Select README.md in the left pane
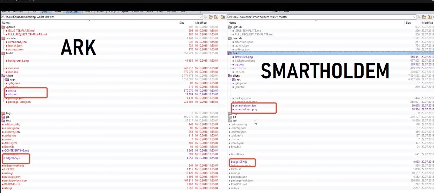Screen dimensions: 441x193 (12, 184)
